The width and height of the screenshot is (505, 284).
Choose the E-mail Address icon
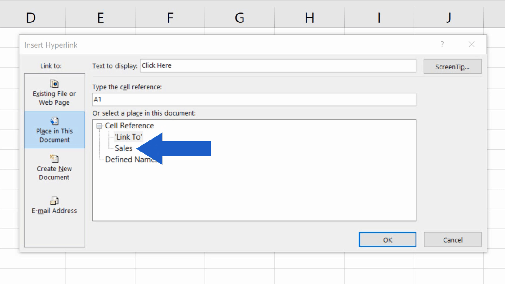54,201
